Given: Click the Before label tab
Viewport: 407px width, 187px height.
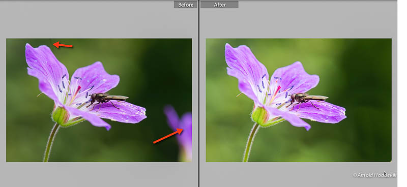Looking at the screenshot, I should tap(186, 5).
